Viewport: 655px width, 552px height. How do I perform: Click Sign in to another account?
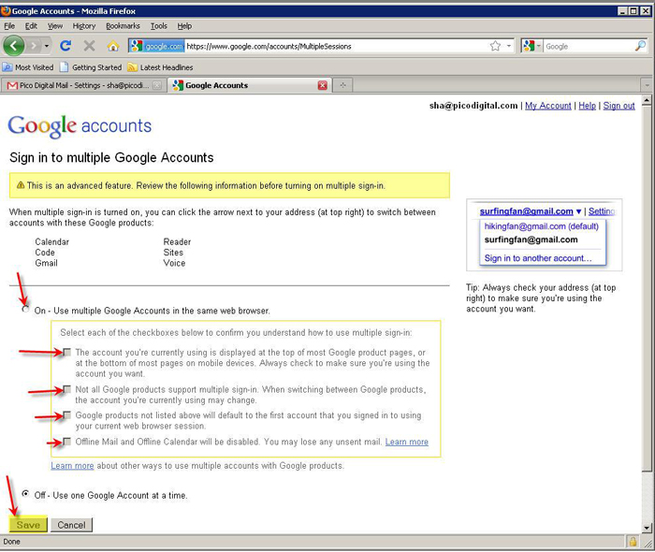pos(538,258)
